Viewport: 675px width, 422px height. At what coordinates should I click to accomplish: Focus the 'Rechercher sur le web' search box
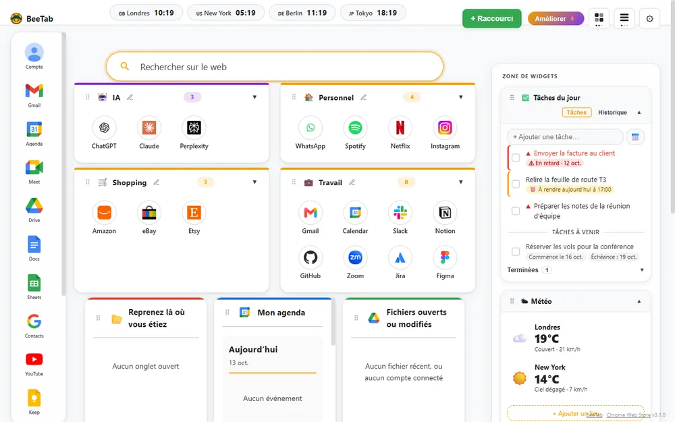[275, 67]
